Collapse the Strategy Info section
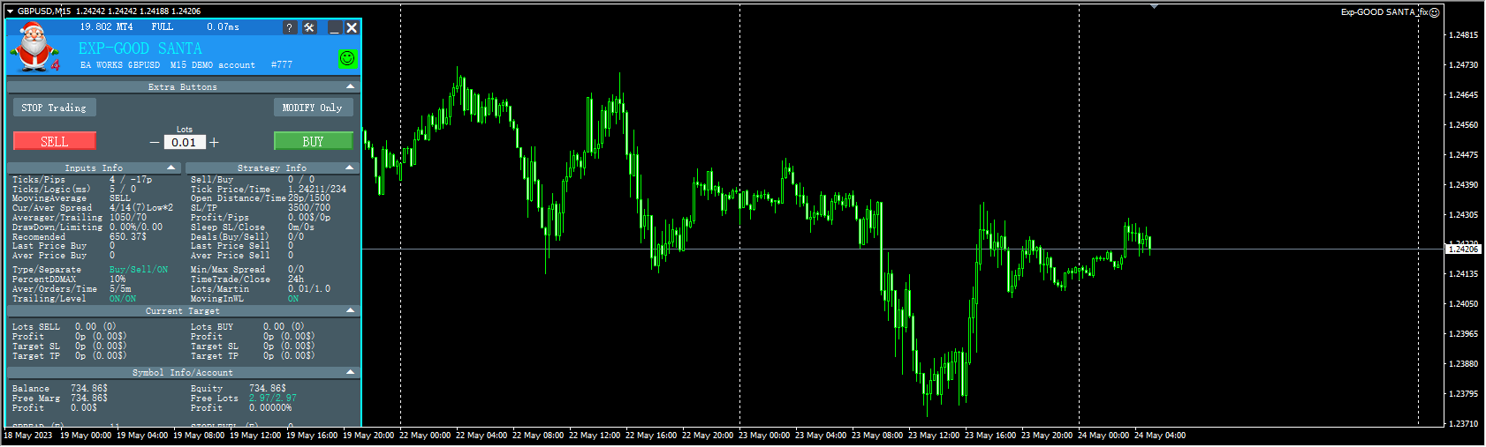The width and height of the screenshot is (1486, 447). tap(351, 168)
